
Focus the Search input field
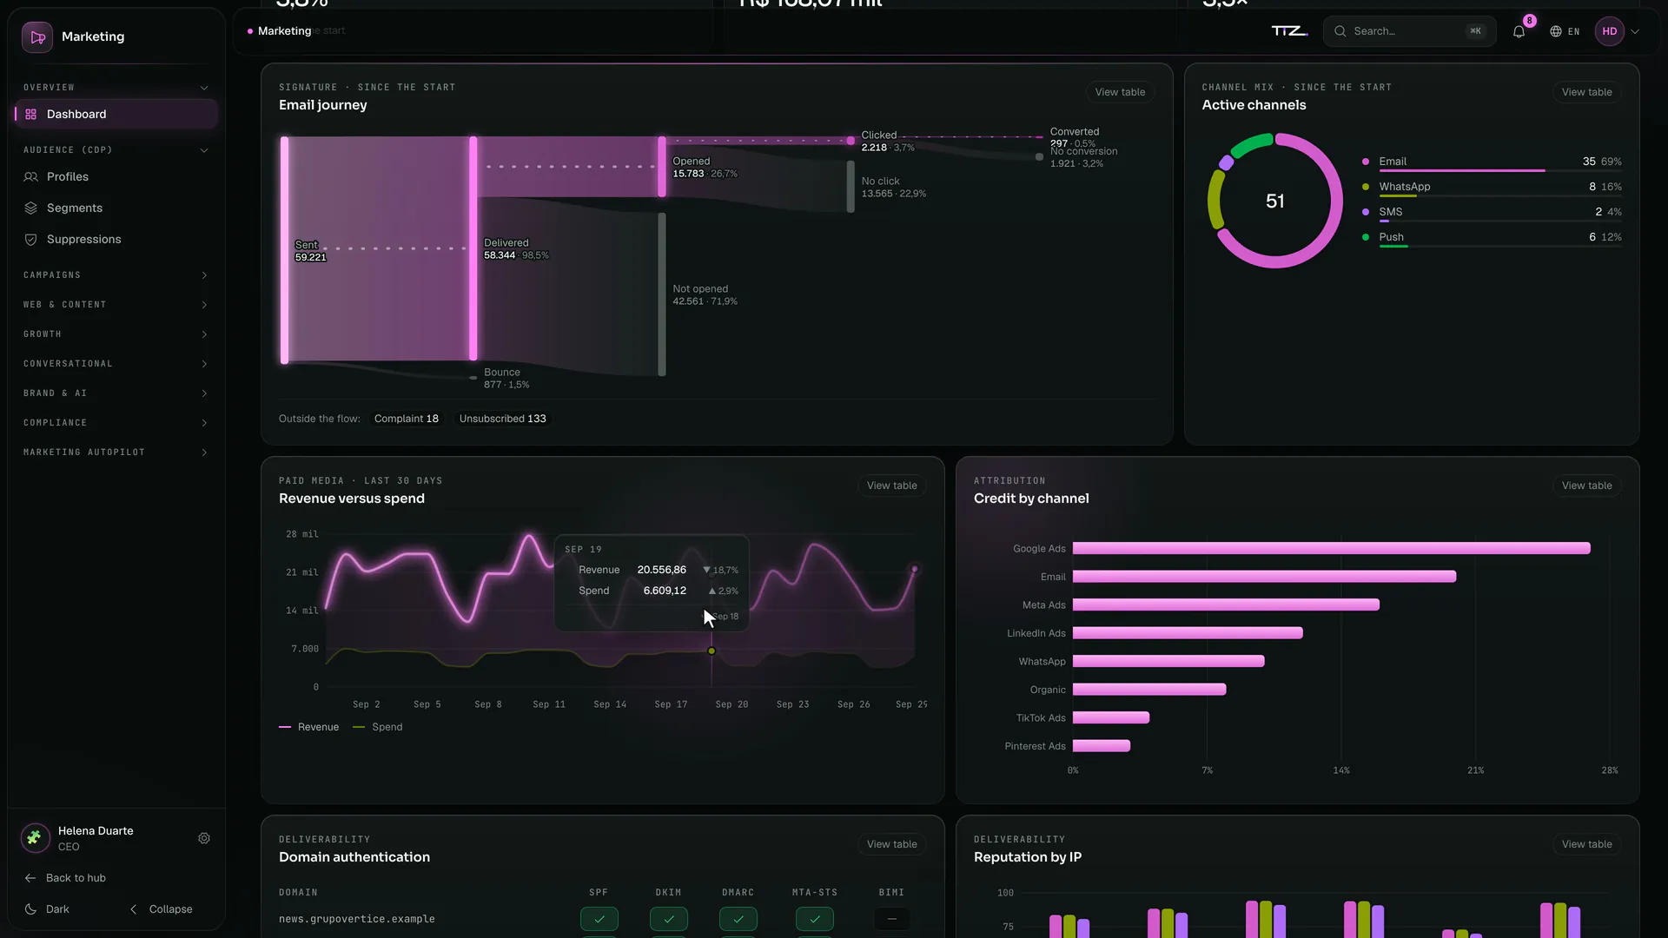point(1409,31)
